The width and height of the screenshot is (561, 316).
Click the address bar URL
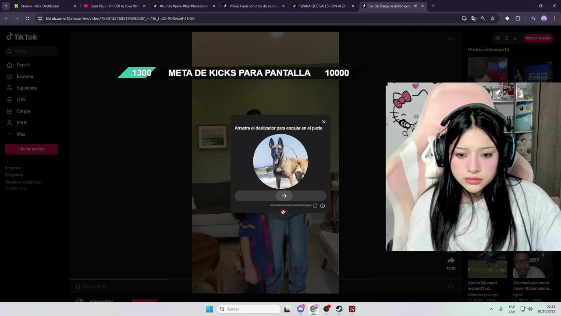point(120,18)
